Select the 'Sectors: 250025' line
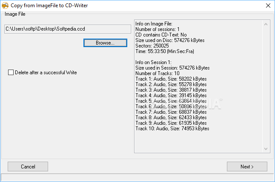This screenshot has width=275, height=182. click(152, 46)
